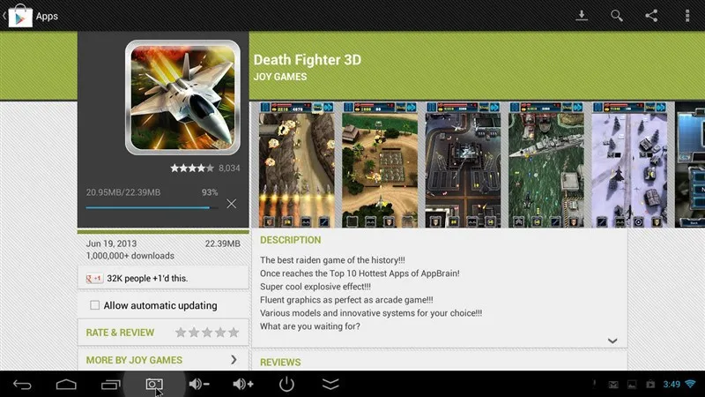Tap the Death Fighter 3D app icon

click(182, 98)
